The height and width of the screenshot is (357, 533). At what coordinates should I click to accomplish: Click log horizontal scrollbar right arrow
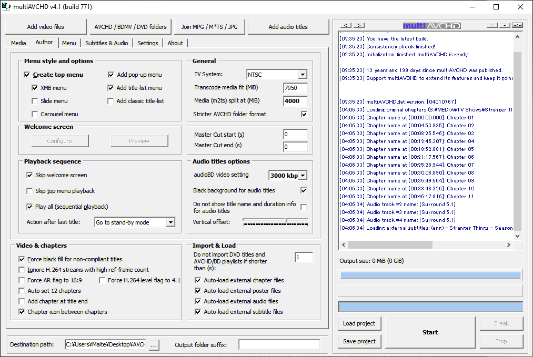click(x=508, y=244)
